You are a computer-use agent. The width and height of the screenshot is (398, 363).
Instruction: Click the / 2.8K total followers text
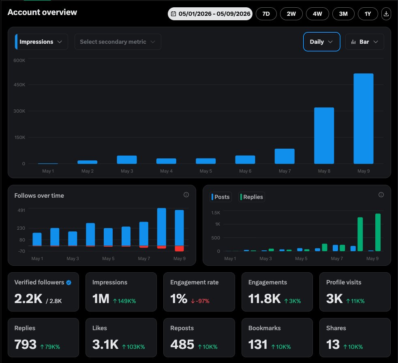pos(54,301)
